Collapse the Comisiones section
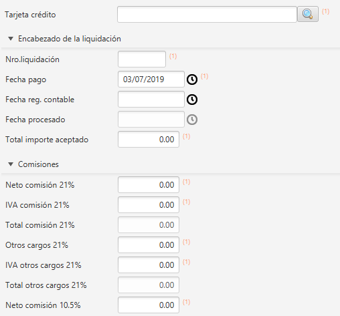340x316 pixels. (11, 164)
